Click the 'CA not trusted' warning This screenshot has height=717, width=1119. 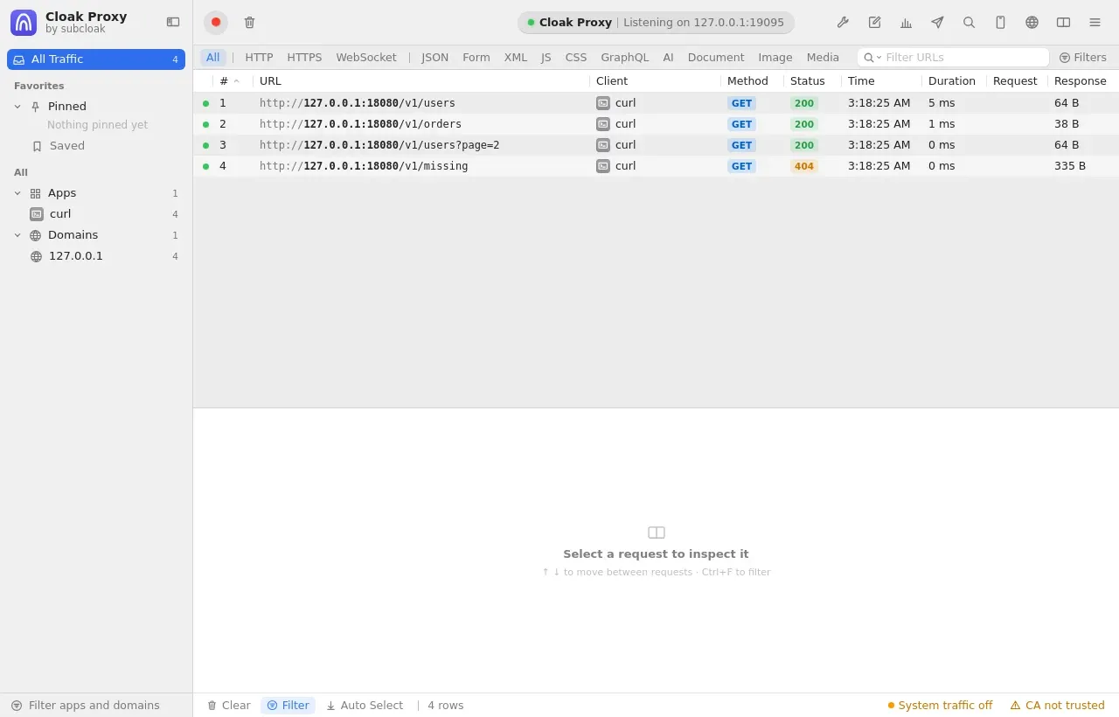pyautogui.click(x=1057, y=706)
